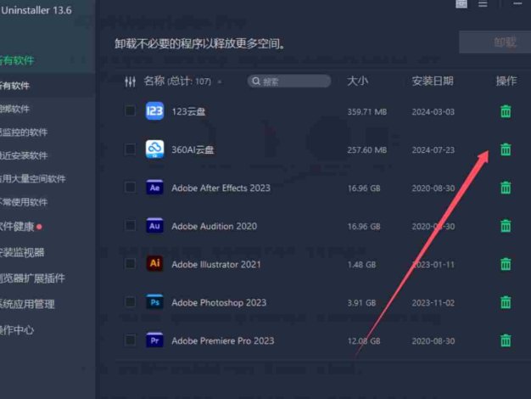
Task: Open 已监控的软件 in the sidebar
Action: [x=24, y=132]
